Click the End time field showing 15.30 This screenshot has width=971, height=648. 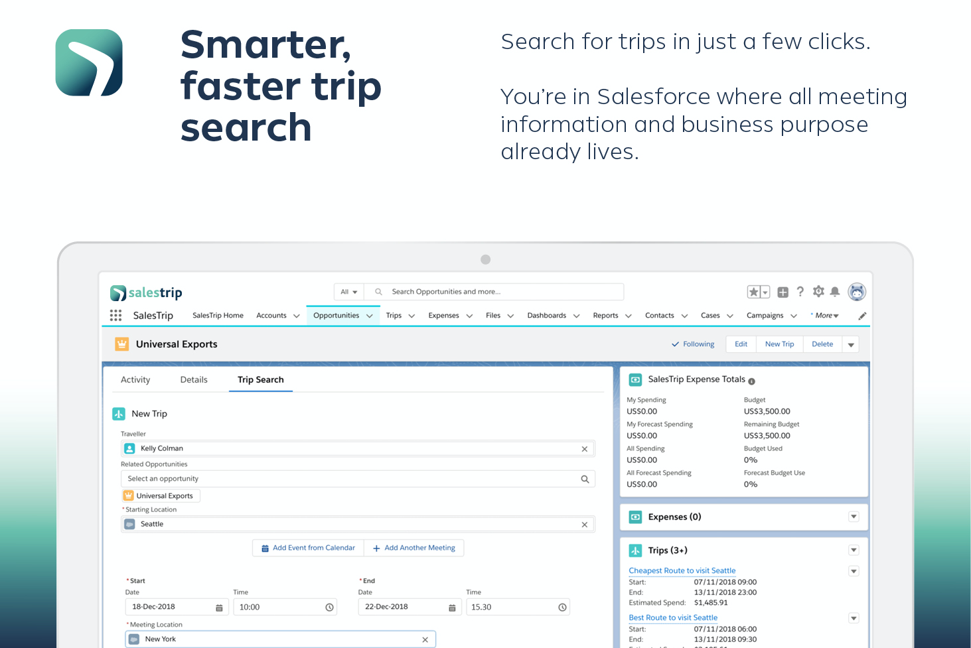click(x=518, y=608)
